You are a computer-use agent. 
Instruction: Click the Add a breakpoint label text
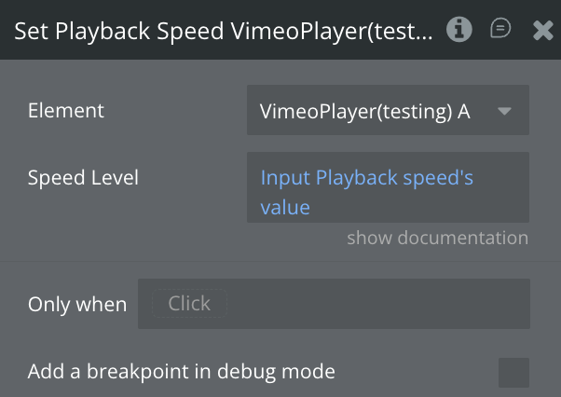tap(181, 372)
